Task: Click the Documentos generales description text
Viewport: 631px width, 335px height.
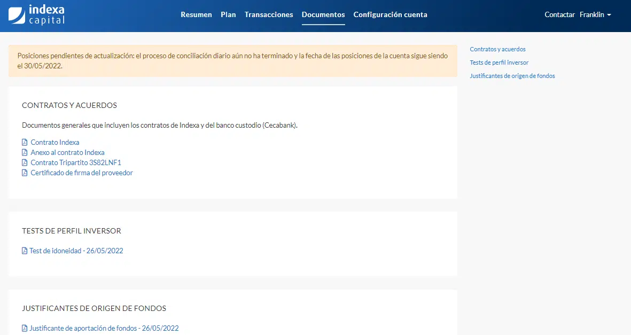Action: tap(160, 125)
